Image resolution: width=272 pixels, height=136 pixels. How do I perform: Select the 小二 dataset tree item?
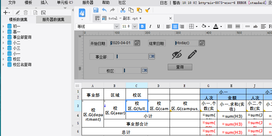(x=17, y=43)
